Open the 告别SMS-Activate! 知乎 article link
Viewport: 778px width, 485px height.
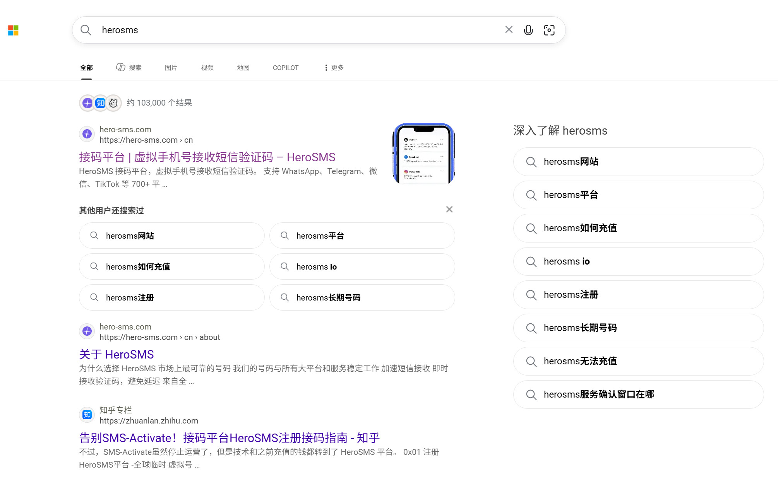coord(230,438)
